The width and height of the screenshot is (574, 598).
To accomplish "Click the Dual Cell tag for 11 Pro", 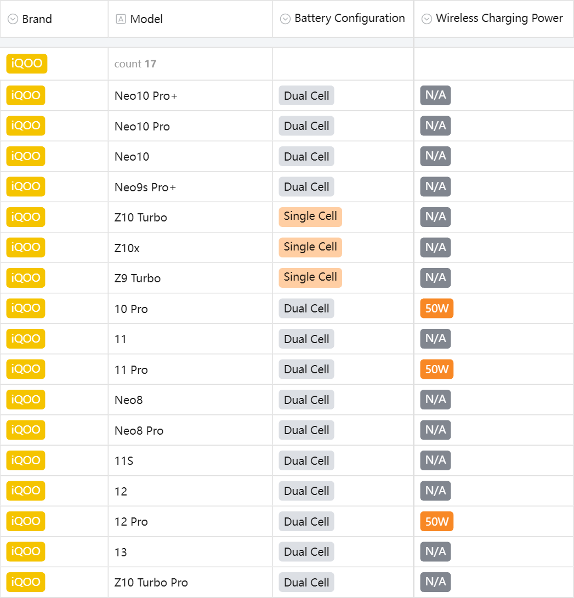I will click(x=306, y=369).
